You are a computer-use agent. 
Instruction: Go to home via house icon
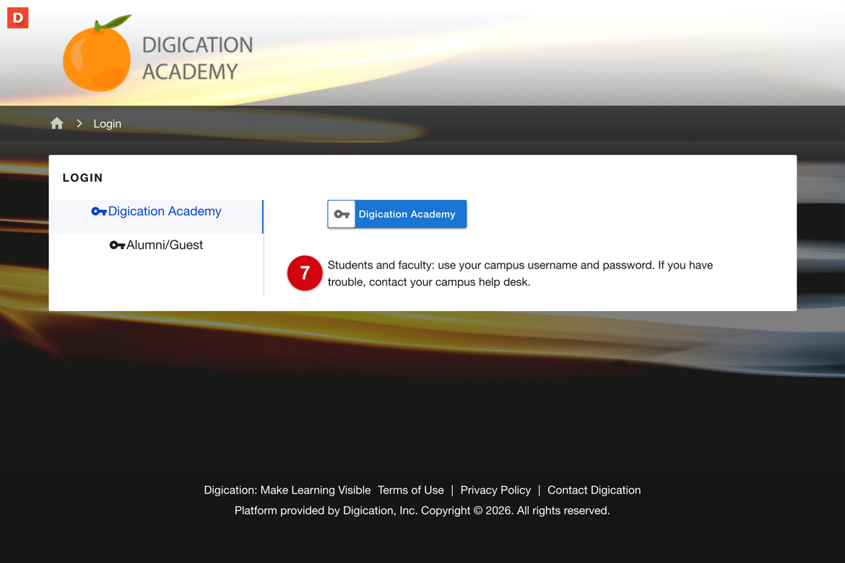[x=56, y=123]
